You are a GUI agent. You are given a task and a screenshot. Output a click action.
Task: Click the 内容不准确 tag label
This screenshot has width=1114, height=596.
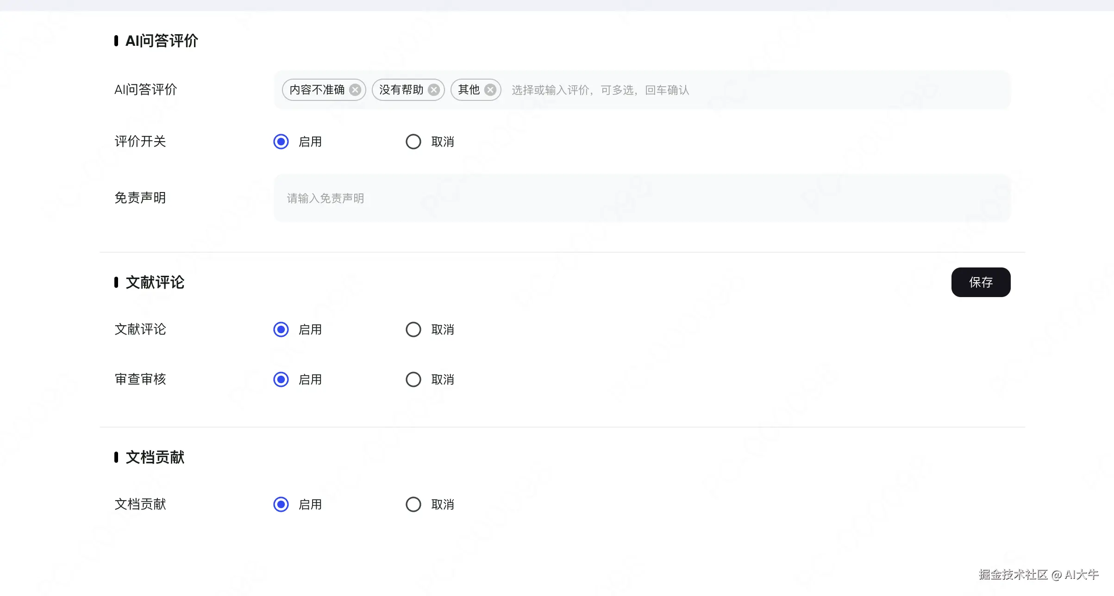point(317,90)
